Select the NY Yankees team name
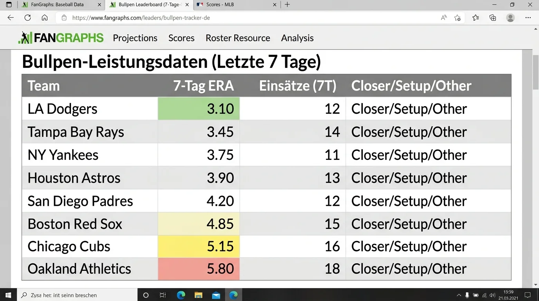The image size is (539, 301). pyautogui.click(x=63, y=155)
